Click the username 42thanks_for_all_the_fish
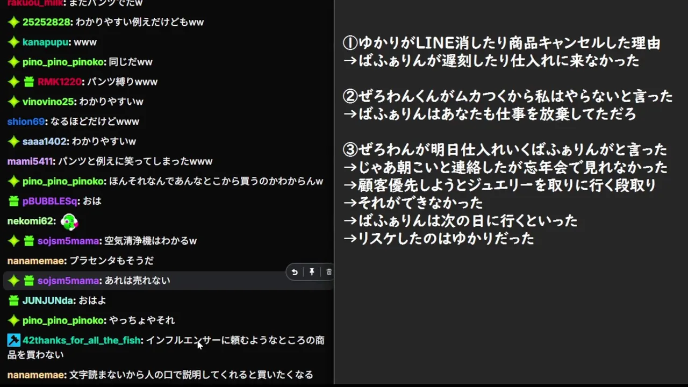 point(82,340)
